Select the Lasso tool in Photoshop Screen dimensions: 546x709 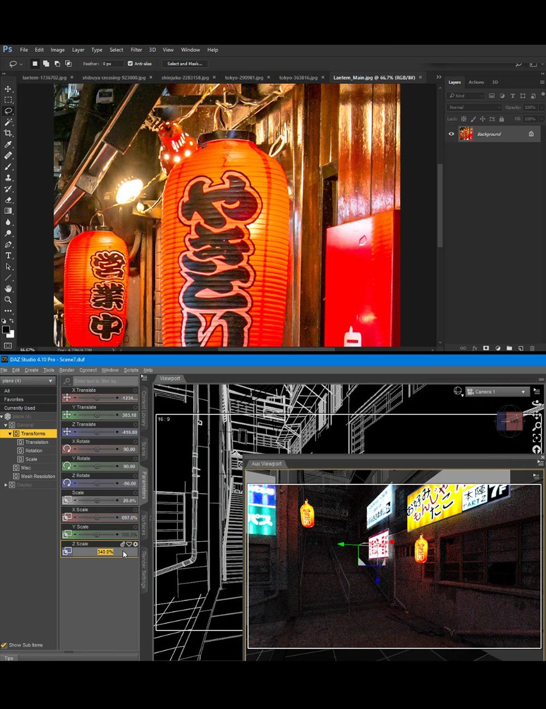[x=8, y=111]
